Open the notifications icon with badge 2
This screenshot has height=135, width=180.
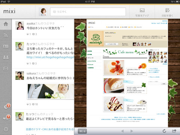(x=7, y=106)
